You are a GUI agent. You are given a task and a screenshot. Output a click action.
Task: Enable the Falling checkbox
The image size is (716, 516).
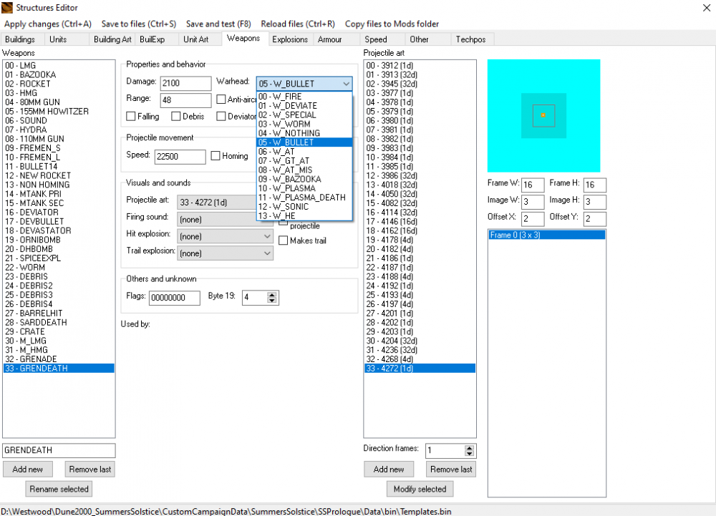[131, 117]
